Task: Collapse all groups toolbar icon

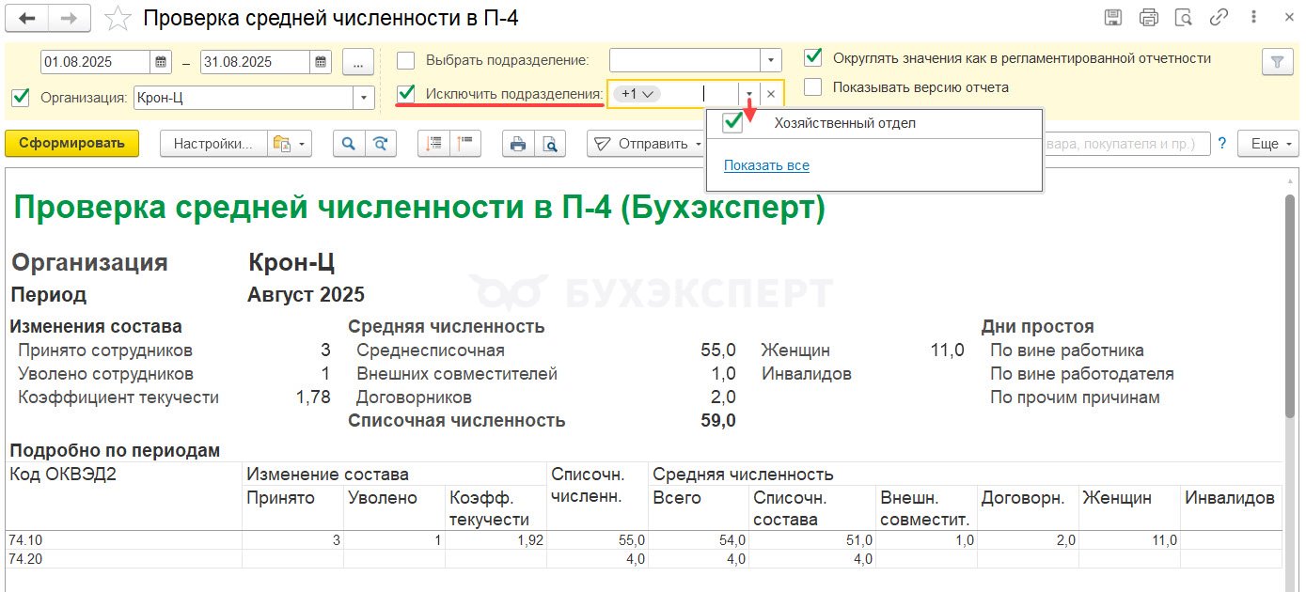Action: click(466, 144)
